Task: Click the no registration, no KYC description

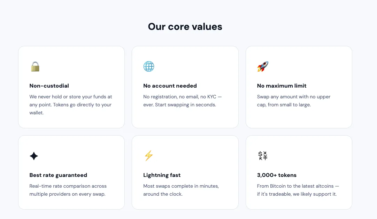Action: click(x=183, y=101)
